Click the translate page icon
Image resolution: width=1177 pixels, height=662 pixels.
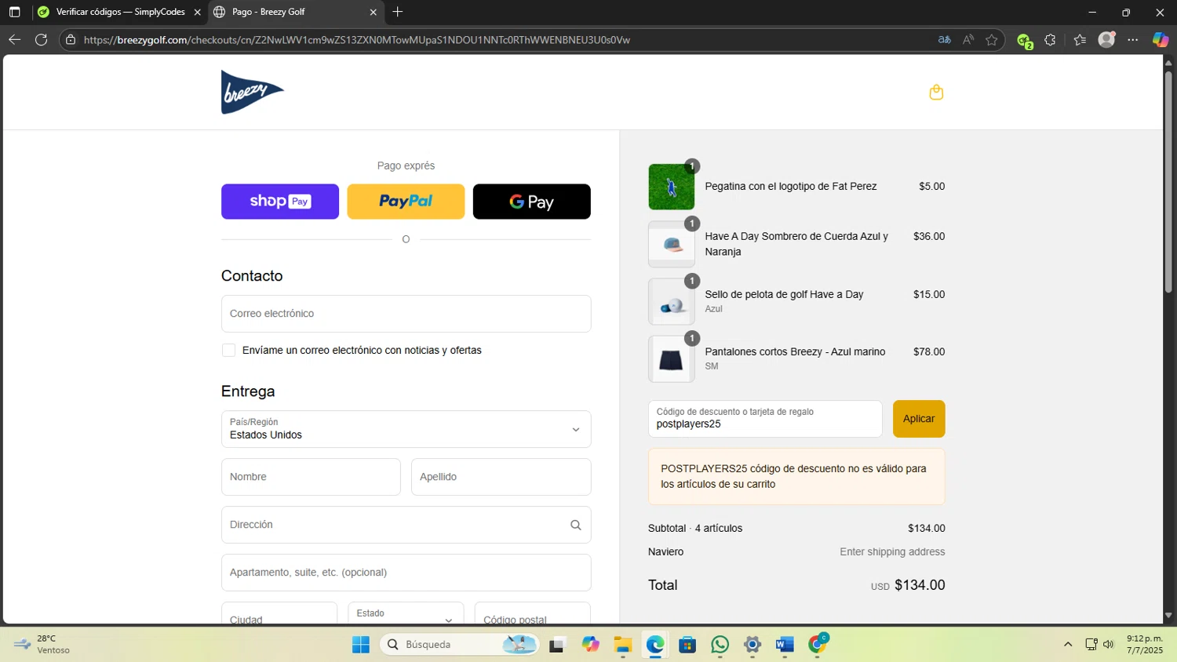coord(944,39)
